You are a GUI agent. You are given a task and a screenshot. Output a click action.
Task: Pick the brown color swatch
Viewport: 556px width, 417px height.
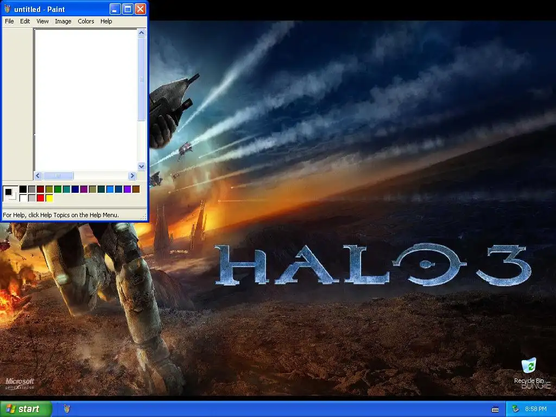click(x=136, y=189)
